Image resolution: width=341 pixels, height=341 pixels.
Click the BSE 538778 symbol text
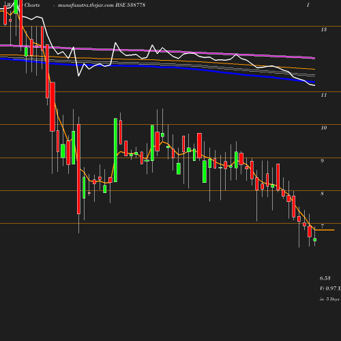130,5
